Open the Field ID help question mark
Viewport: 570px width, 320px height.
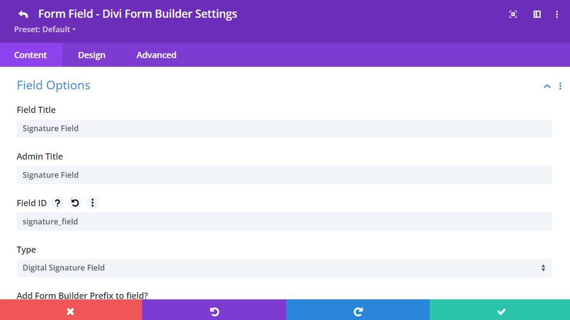[57, 203]
